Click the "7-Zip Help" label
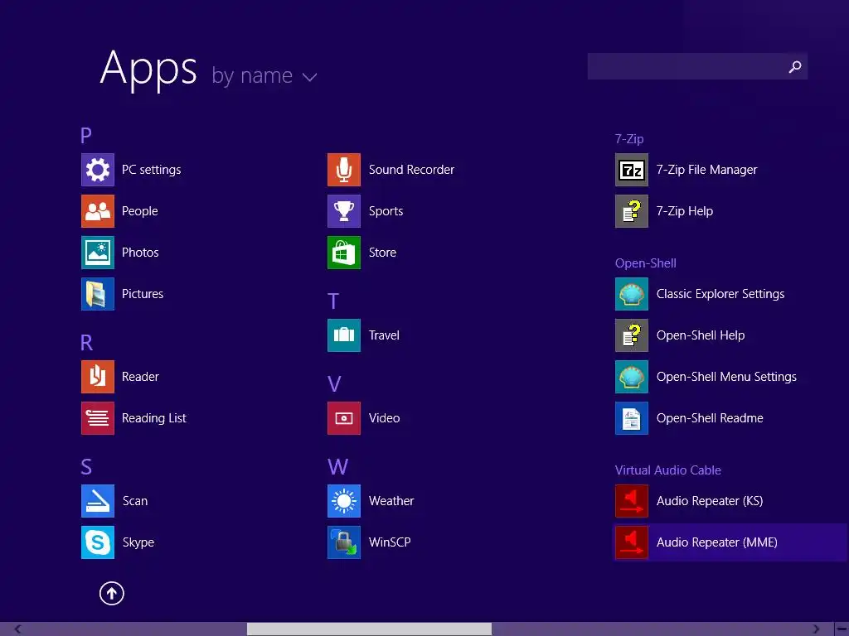 coord(684,211)
